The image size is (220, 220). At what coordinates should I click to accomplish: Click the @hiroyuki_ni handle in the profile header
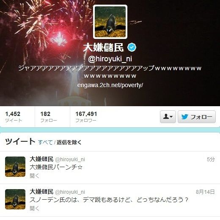[x=110, y=59]
